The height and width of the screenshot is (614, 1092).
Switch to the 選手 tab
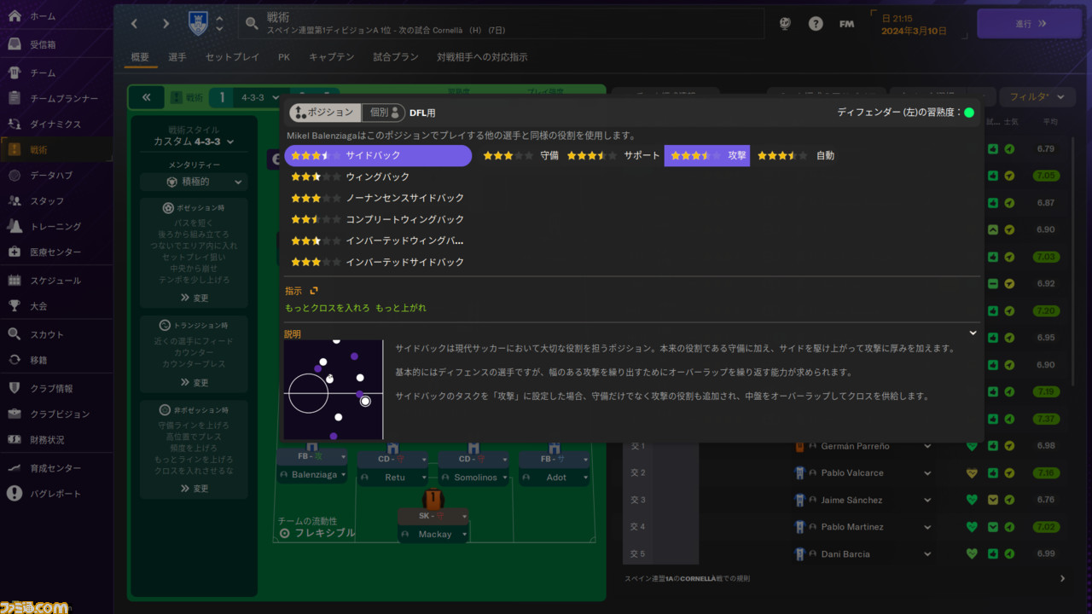click(177, 57)
